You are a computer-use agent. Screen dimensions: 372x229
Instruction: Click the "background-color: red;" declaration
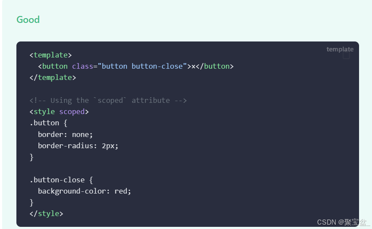tap(84, 191)
